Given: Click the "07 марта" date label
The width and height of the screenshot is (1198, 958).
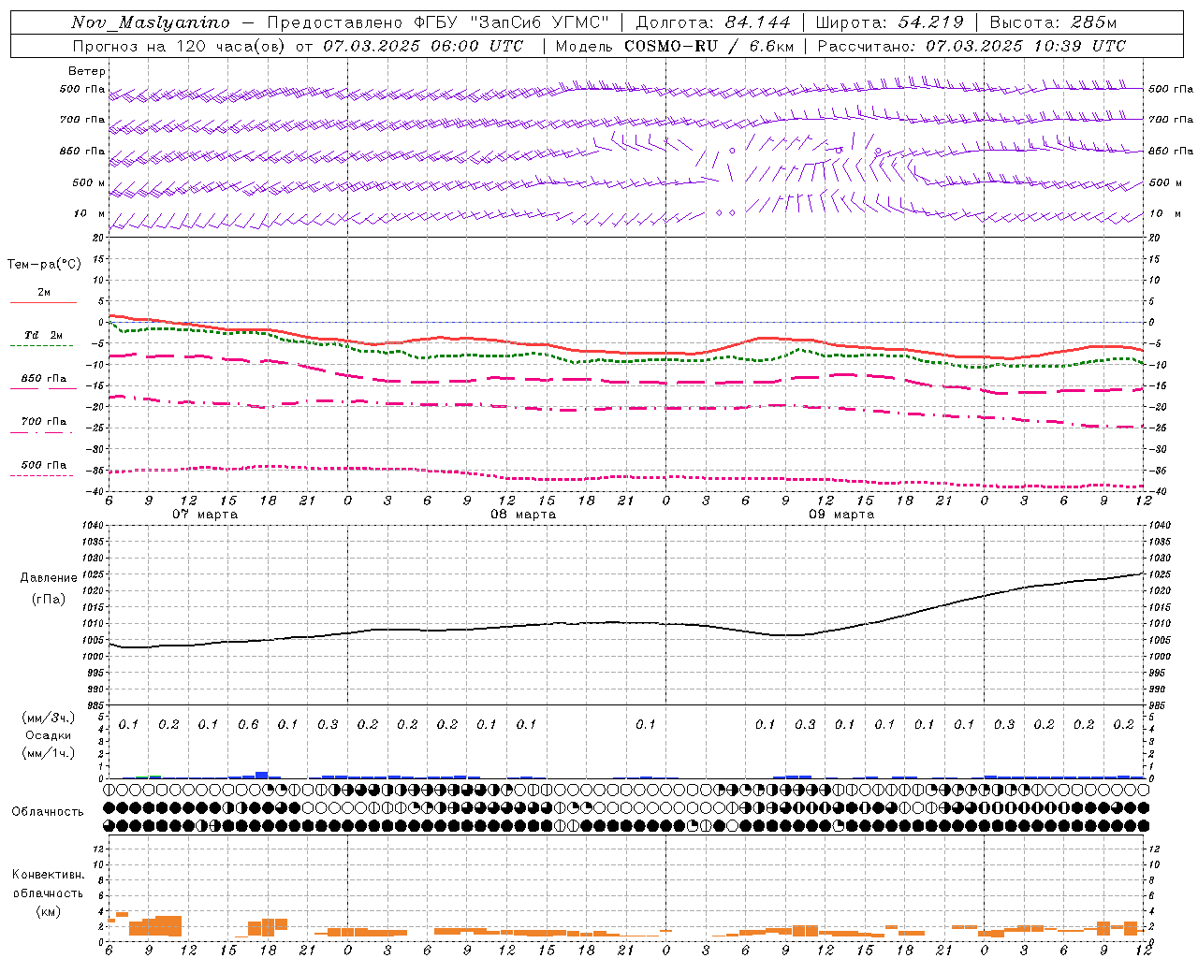Looking at the screenshot, I should [206, 515].
